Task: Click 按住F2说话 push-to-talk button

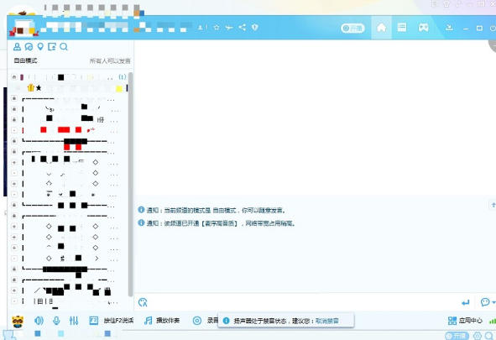Action: pos(118,321)
